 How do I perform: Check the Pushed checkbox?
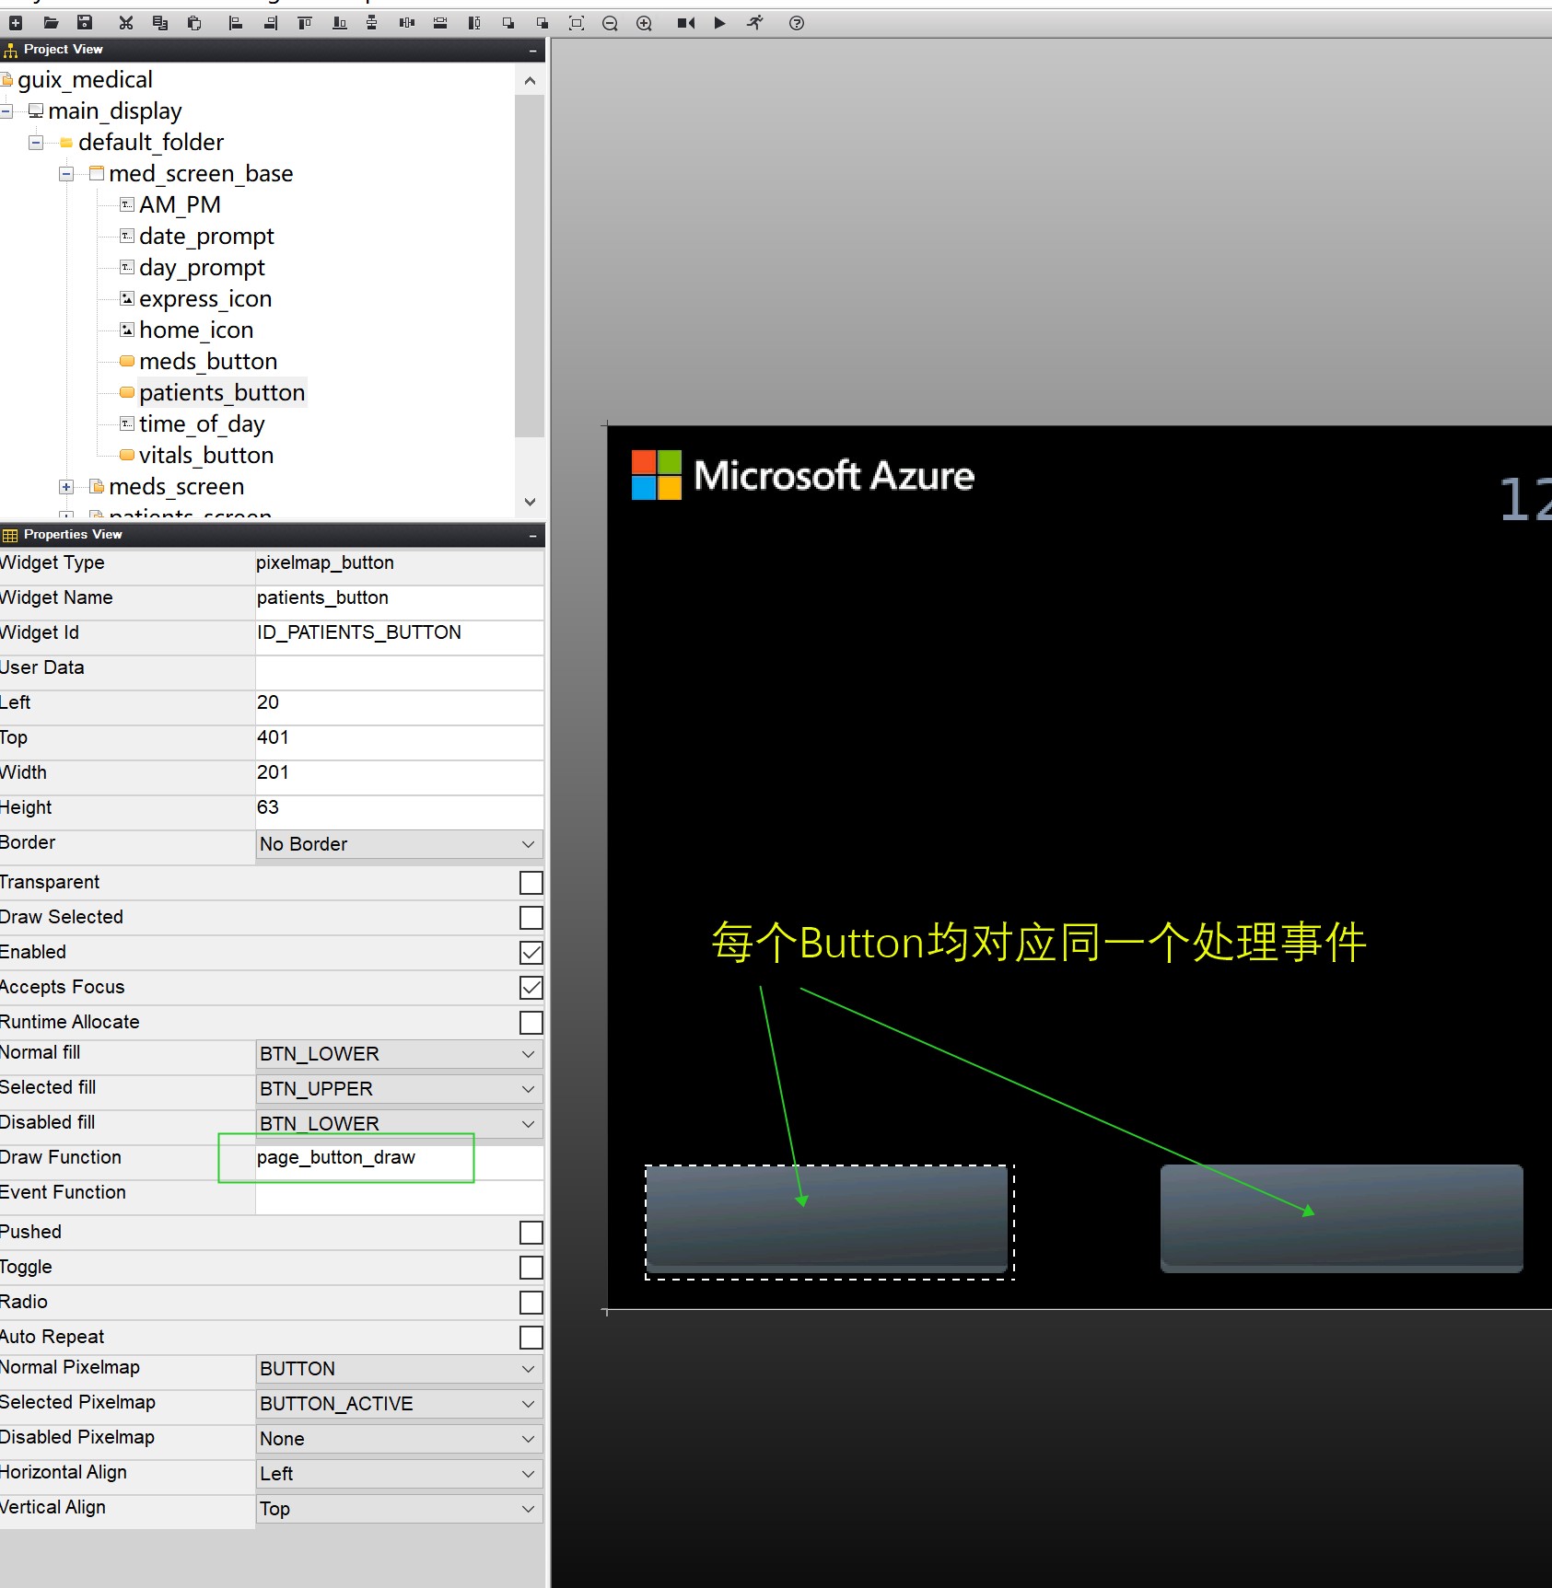click(531, 1233)
